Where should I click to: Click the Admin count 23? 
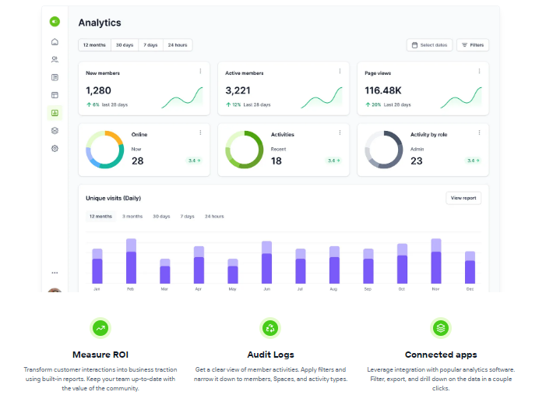(417, 161)
